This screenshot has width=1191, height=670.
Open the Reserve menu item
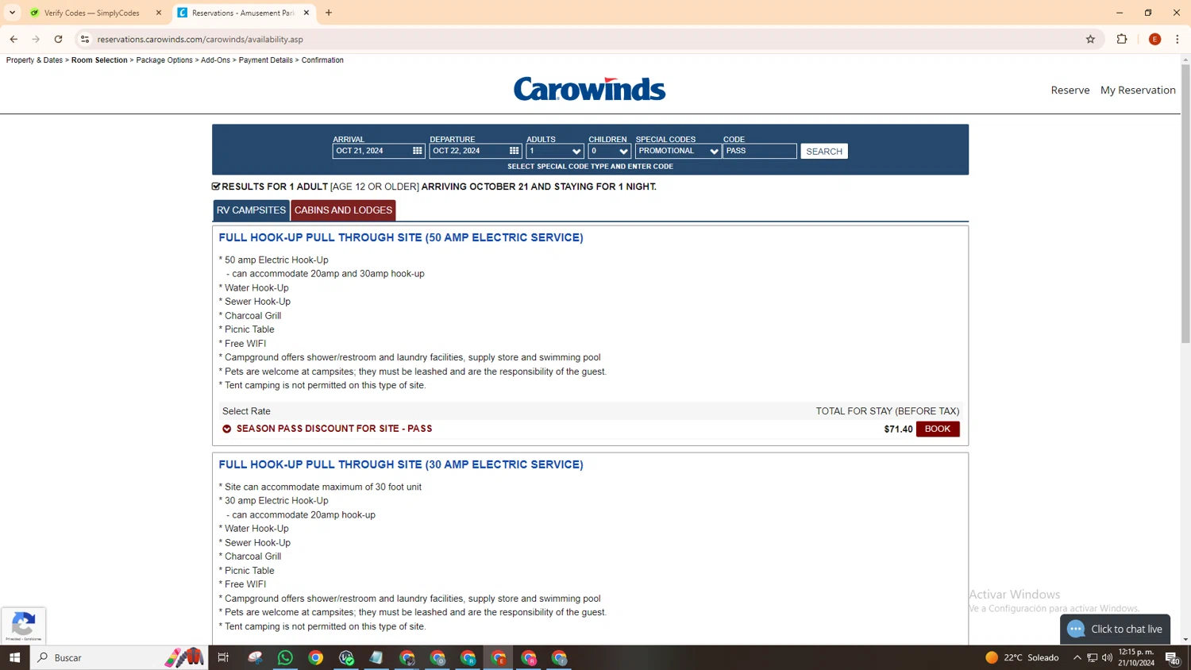point(1070,90)
